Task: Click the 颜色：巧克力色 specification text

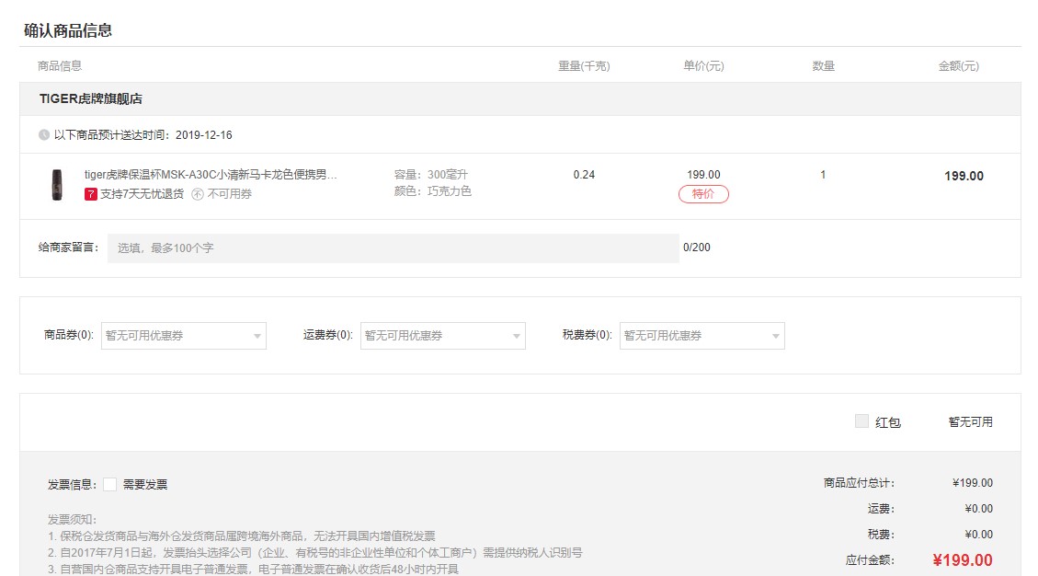Action: [x=433, y=190]
